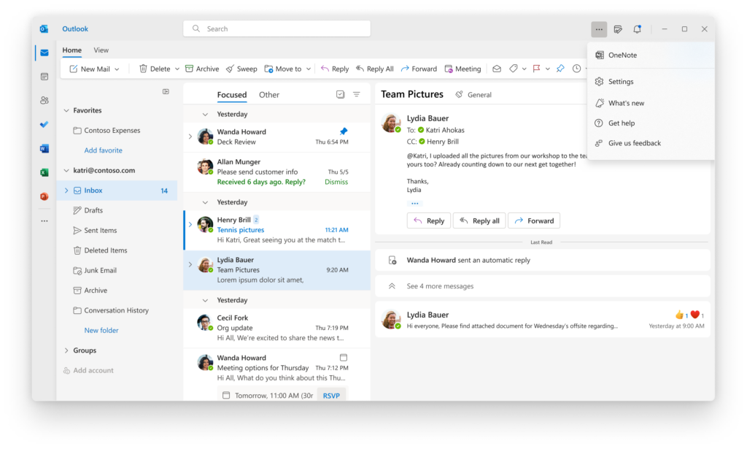The image size is (747, 449).
Task: Open PowerPoint from the sidebar
Action: coord(44,196)
